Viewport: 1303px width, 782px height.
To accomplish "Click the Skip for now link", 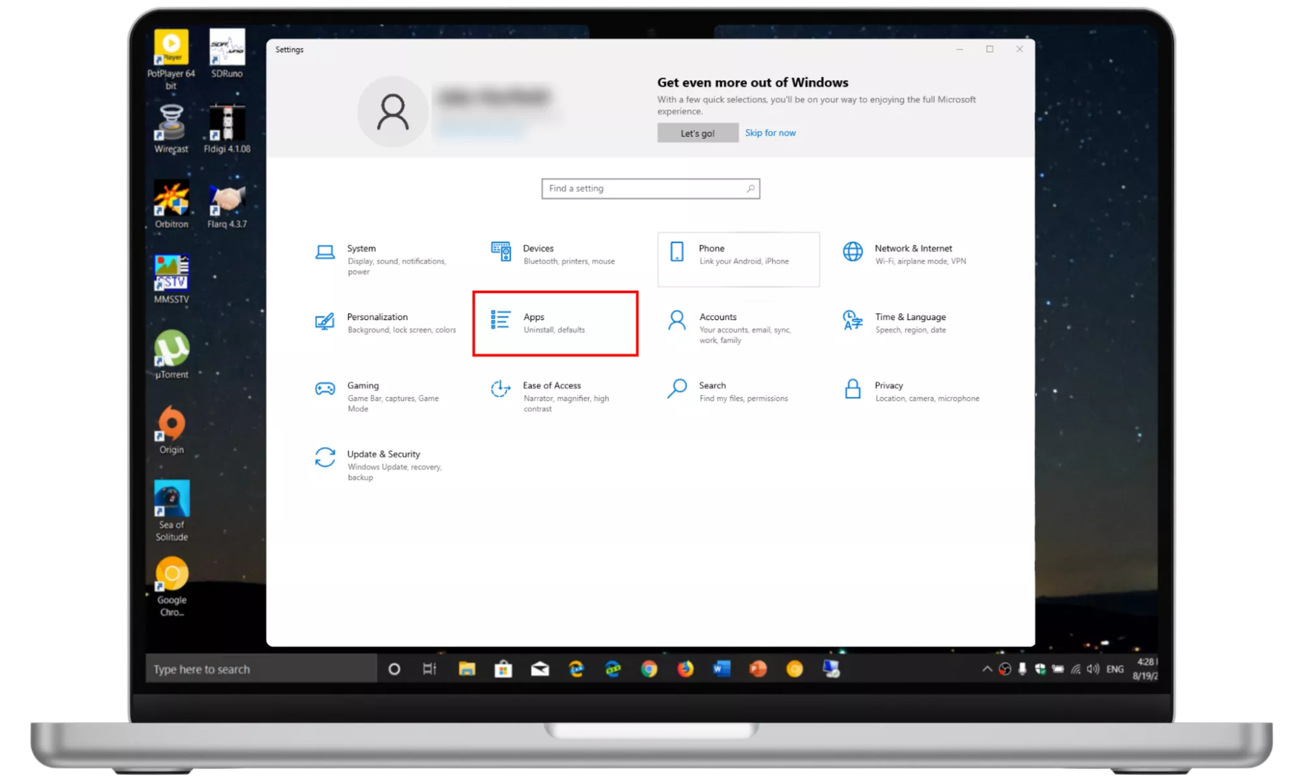I will (x=770, y=133).
